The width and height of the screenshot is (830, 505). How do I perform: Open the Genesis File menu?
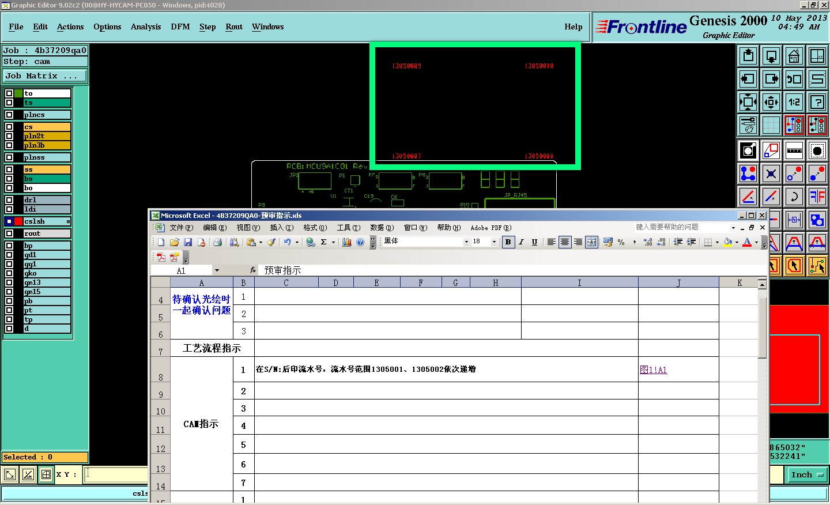[x=16, y=27]
